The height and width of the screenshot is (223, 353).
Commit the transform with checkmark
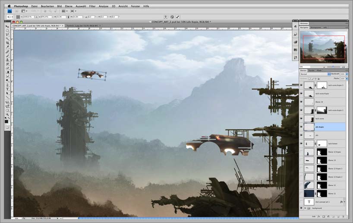(x=177, y=17)
